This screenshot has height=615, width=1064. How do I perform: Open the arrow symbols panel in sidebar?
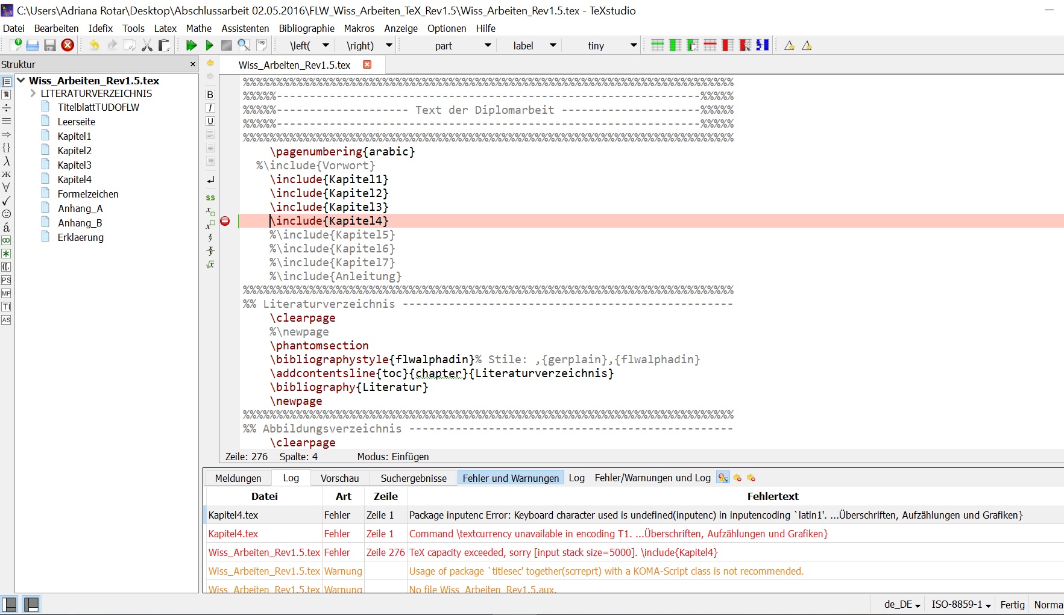(6, 134)
